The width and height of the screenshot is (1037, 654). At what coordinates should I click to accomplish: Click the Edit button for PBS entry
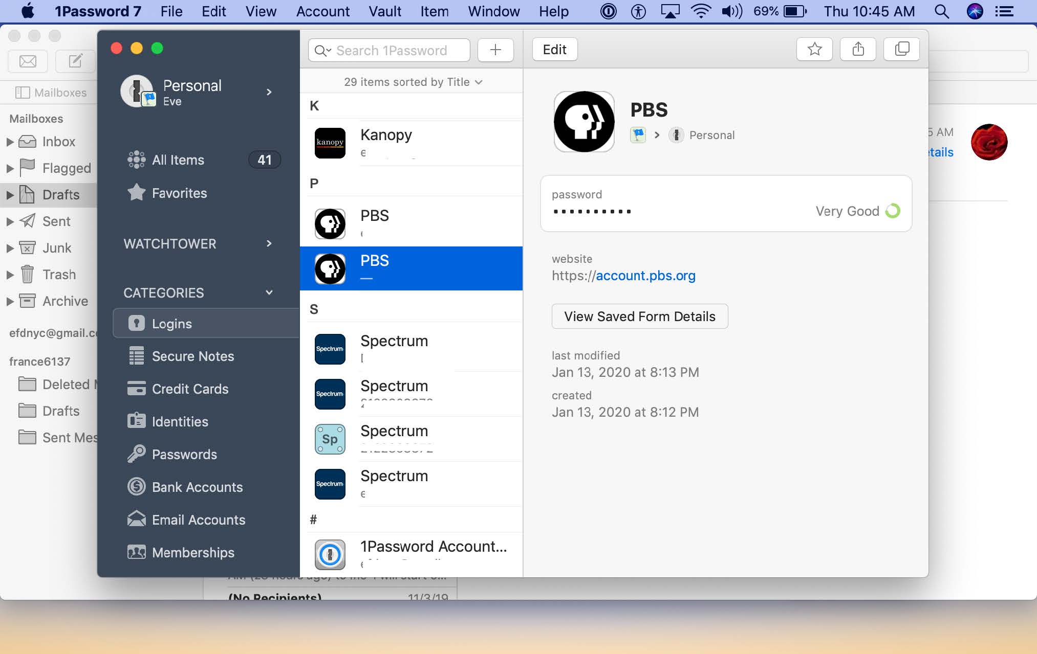(554, 50)
